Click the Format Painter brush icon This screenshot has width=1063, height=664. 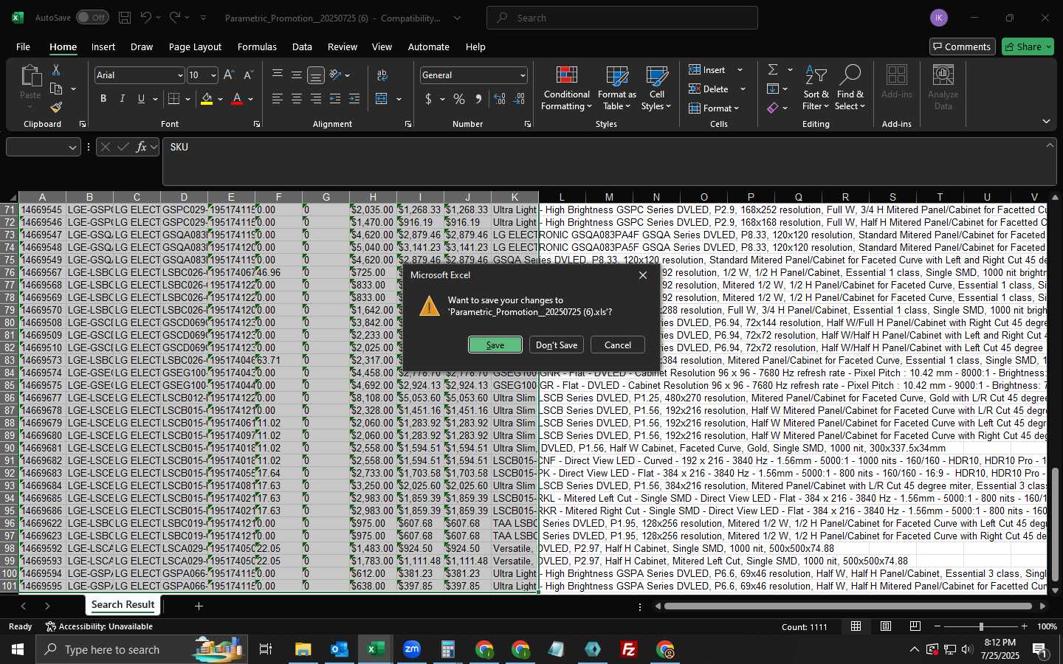(56, 107)
